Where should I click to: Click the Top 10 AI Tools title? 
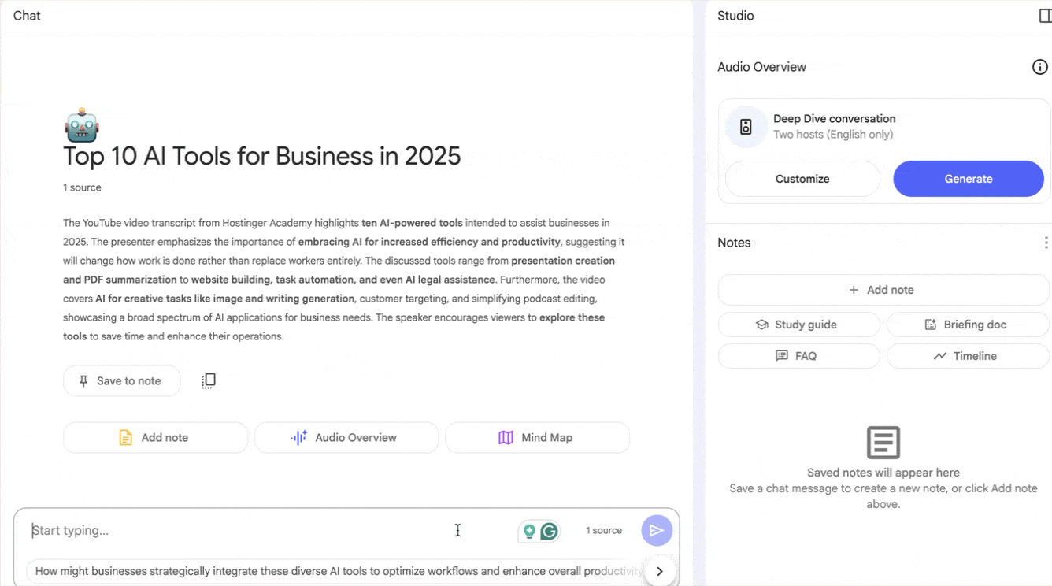(261, 156)
